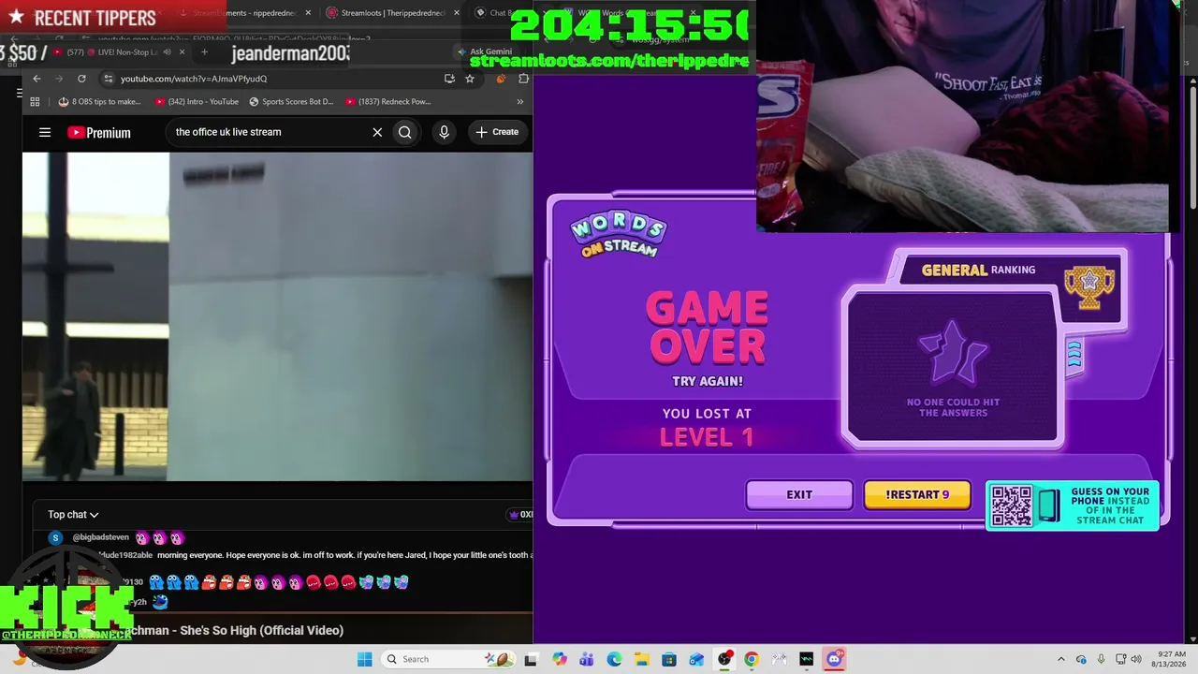Open the volume control in system tray
The height and width of the screenshot is (674, 1198).
coord(1136,659)
